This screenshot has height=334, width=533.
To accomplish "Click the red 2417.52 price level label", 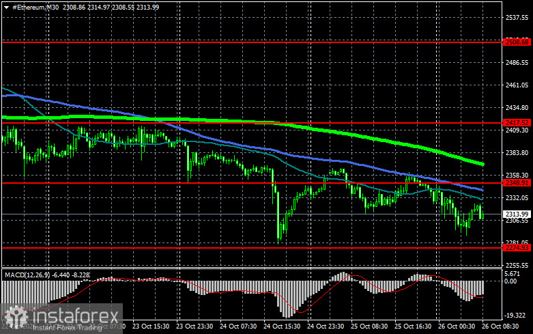I will click(x=517, y=123).
